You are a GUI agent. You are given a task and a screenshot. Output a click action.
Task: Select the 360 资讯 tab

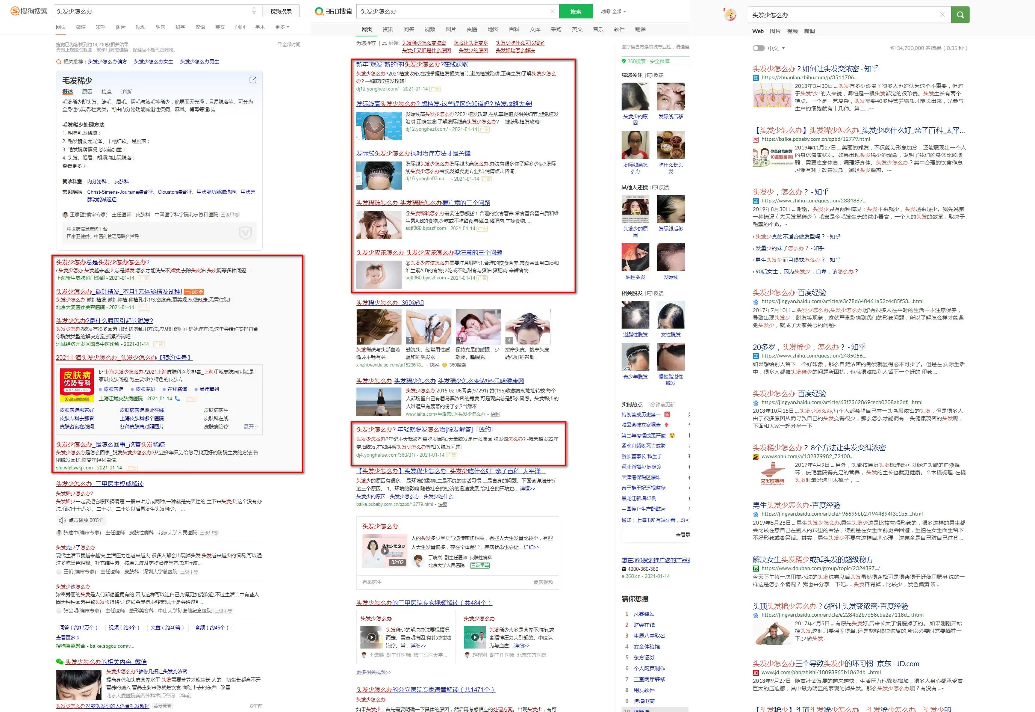pyautogui.click(x=387, y=29)
